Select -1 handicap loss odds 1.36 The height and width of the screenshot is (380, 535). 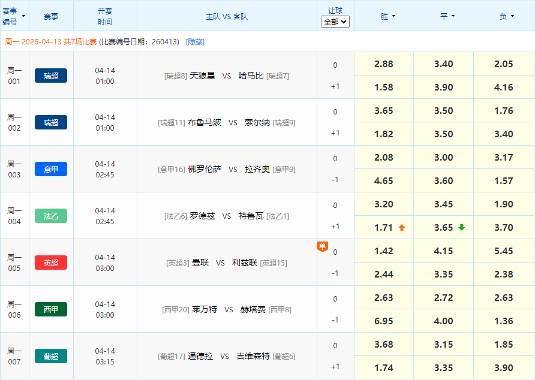[504, 321]
